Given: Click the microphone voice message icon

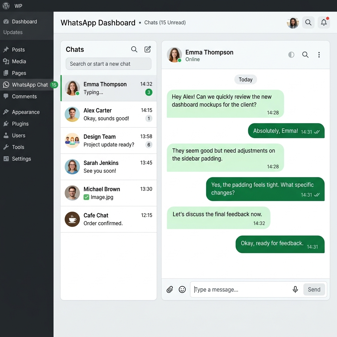Looking at the screenshot, I should 295,290.
